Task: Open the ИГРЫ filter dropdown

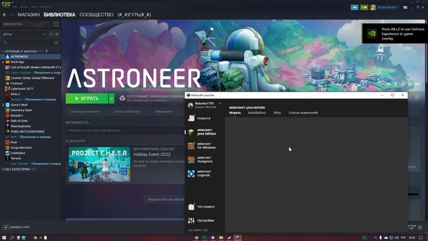Action: click(x=25, y=34)
